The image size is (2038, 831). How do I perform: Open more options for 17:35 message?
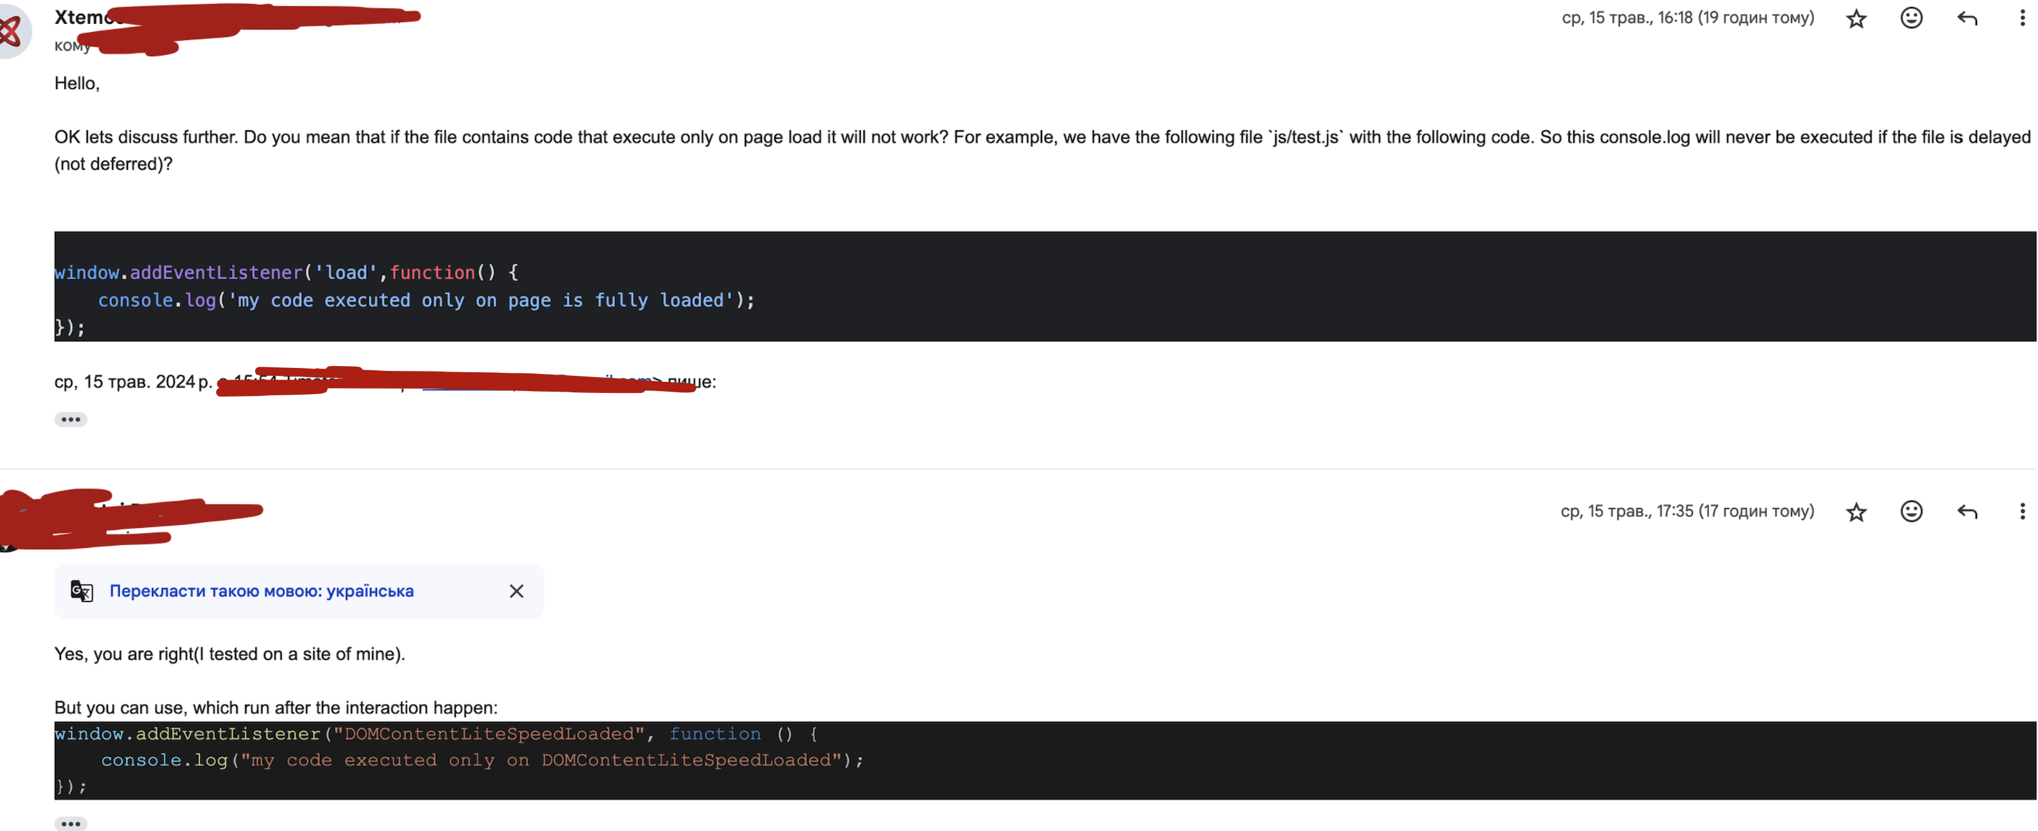point(2022,511)
